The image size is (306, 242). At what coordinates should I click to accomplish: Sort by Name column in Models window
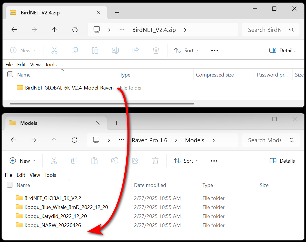pyautogui.click(x=23, y=185)
